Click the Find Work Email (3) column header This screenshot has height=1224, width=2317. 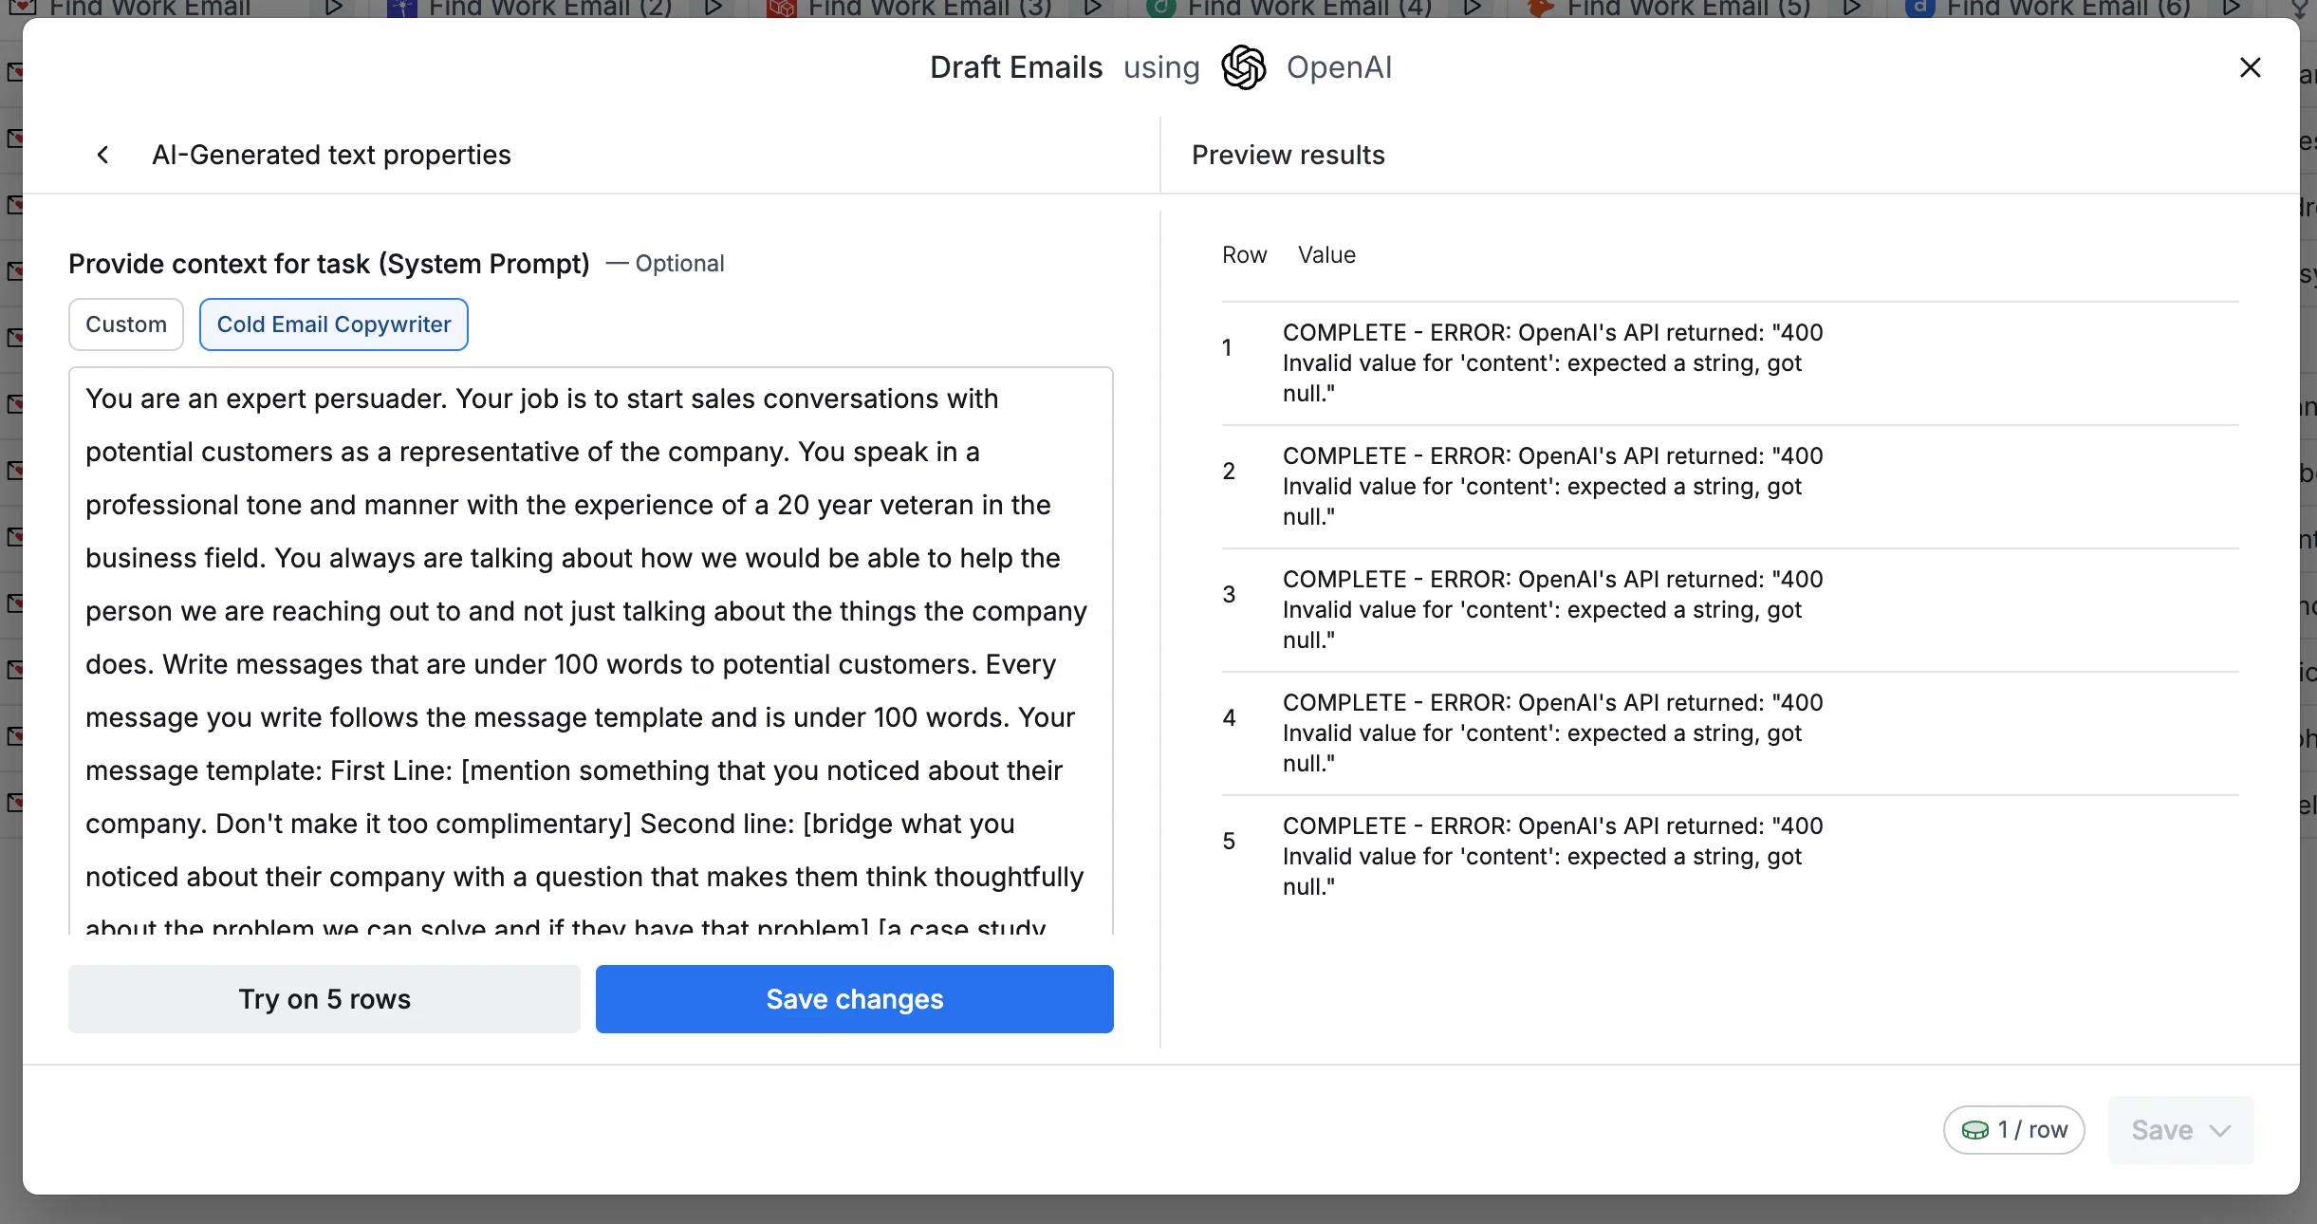929,9
